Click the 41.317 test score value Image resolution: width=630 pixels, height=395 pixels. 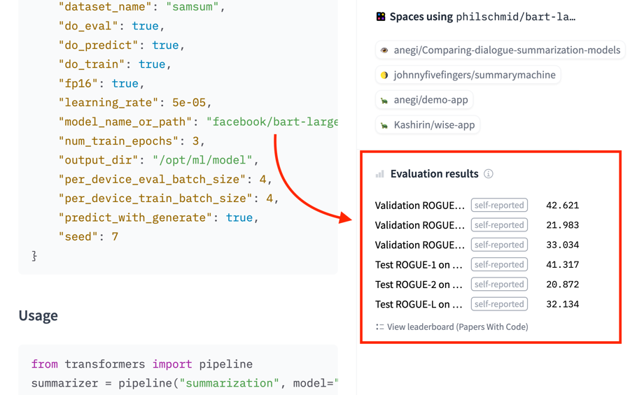(x=562, y=265)
